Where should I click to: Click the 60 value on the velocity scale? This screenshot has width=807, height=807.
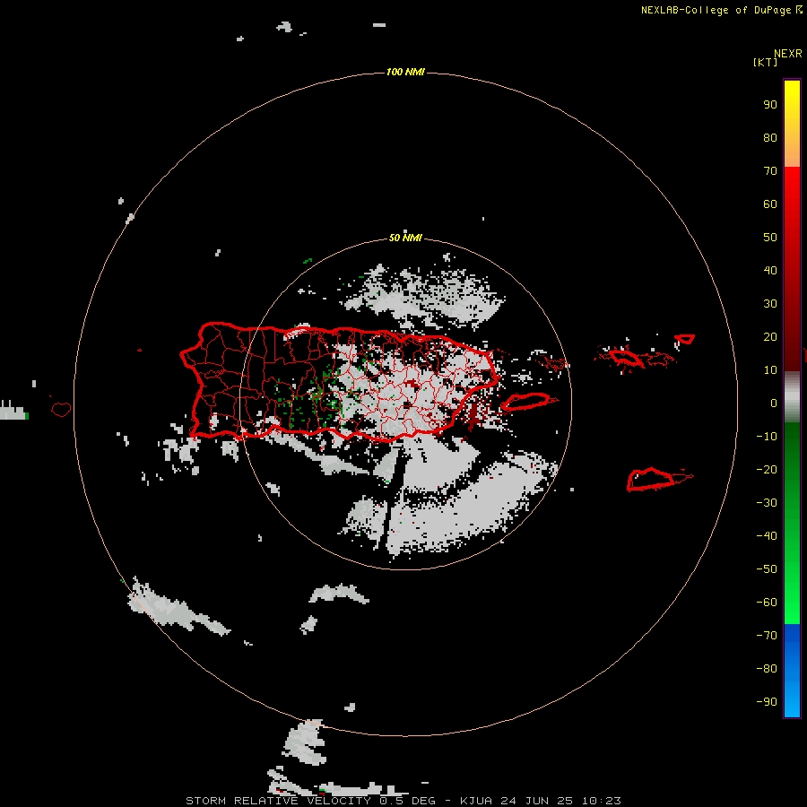pos(770,204)
